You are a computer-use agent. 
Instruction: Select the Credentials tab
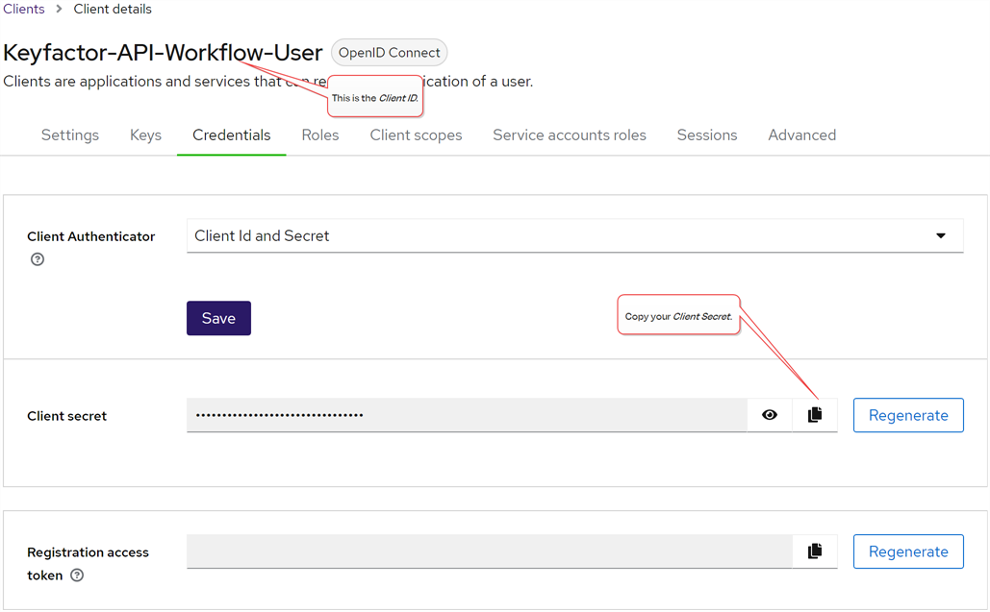pyautogui.click(x=232, y=135)
